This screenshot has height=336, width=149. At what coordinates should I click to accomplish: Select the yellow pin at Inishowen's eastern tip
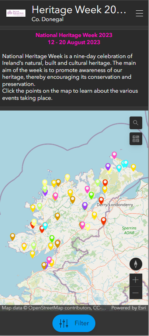pyautogui.click(x=134, y=167)
